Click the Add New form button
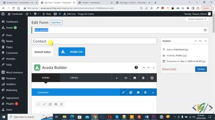The width and height of the screenshot is (215, 120). (56, 22)
